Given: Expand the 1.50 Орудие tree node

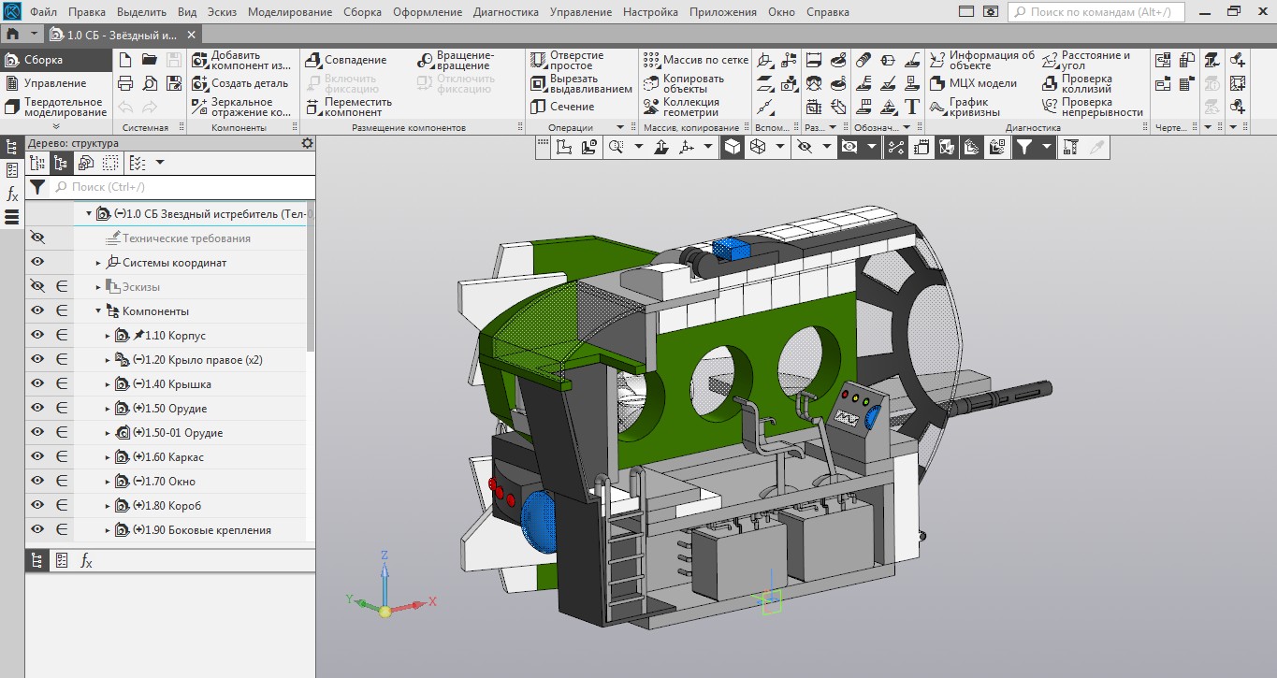Looking at the screenshot, I should 108,409.
